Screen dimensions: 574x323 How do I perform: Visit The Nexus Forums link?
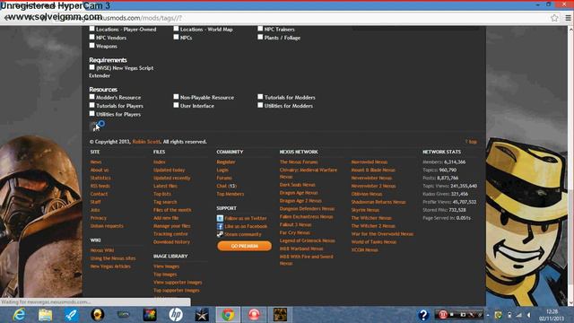(299, 161)
